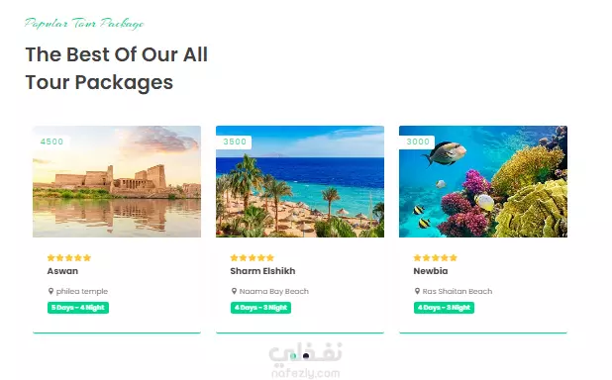Screen dimensions: 612x380
Task: Select the first carousel pagination dot
Action: point(293,356)
